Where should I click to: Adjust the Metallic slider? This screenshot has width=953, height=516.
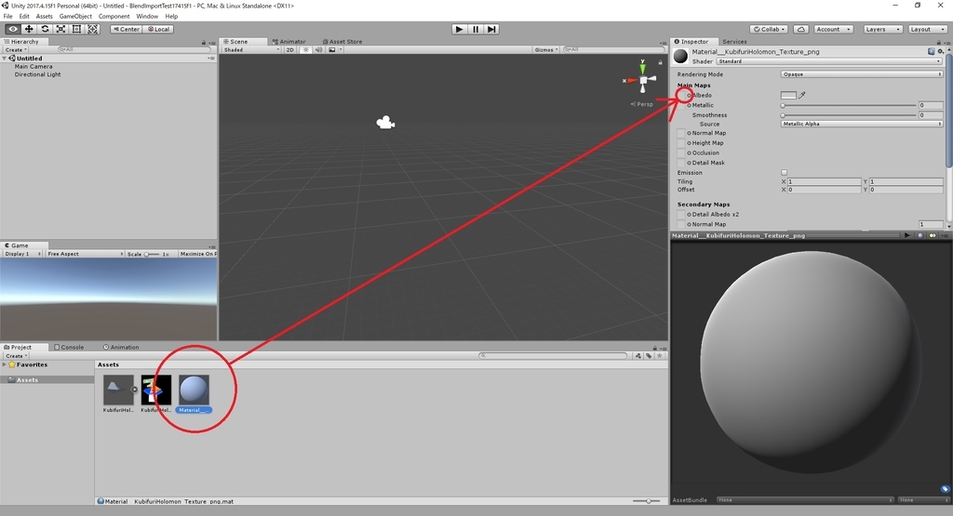849,106
